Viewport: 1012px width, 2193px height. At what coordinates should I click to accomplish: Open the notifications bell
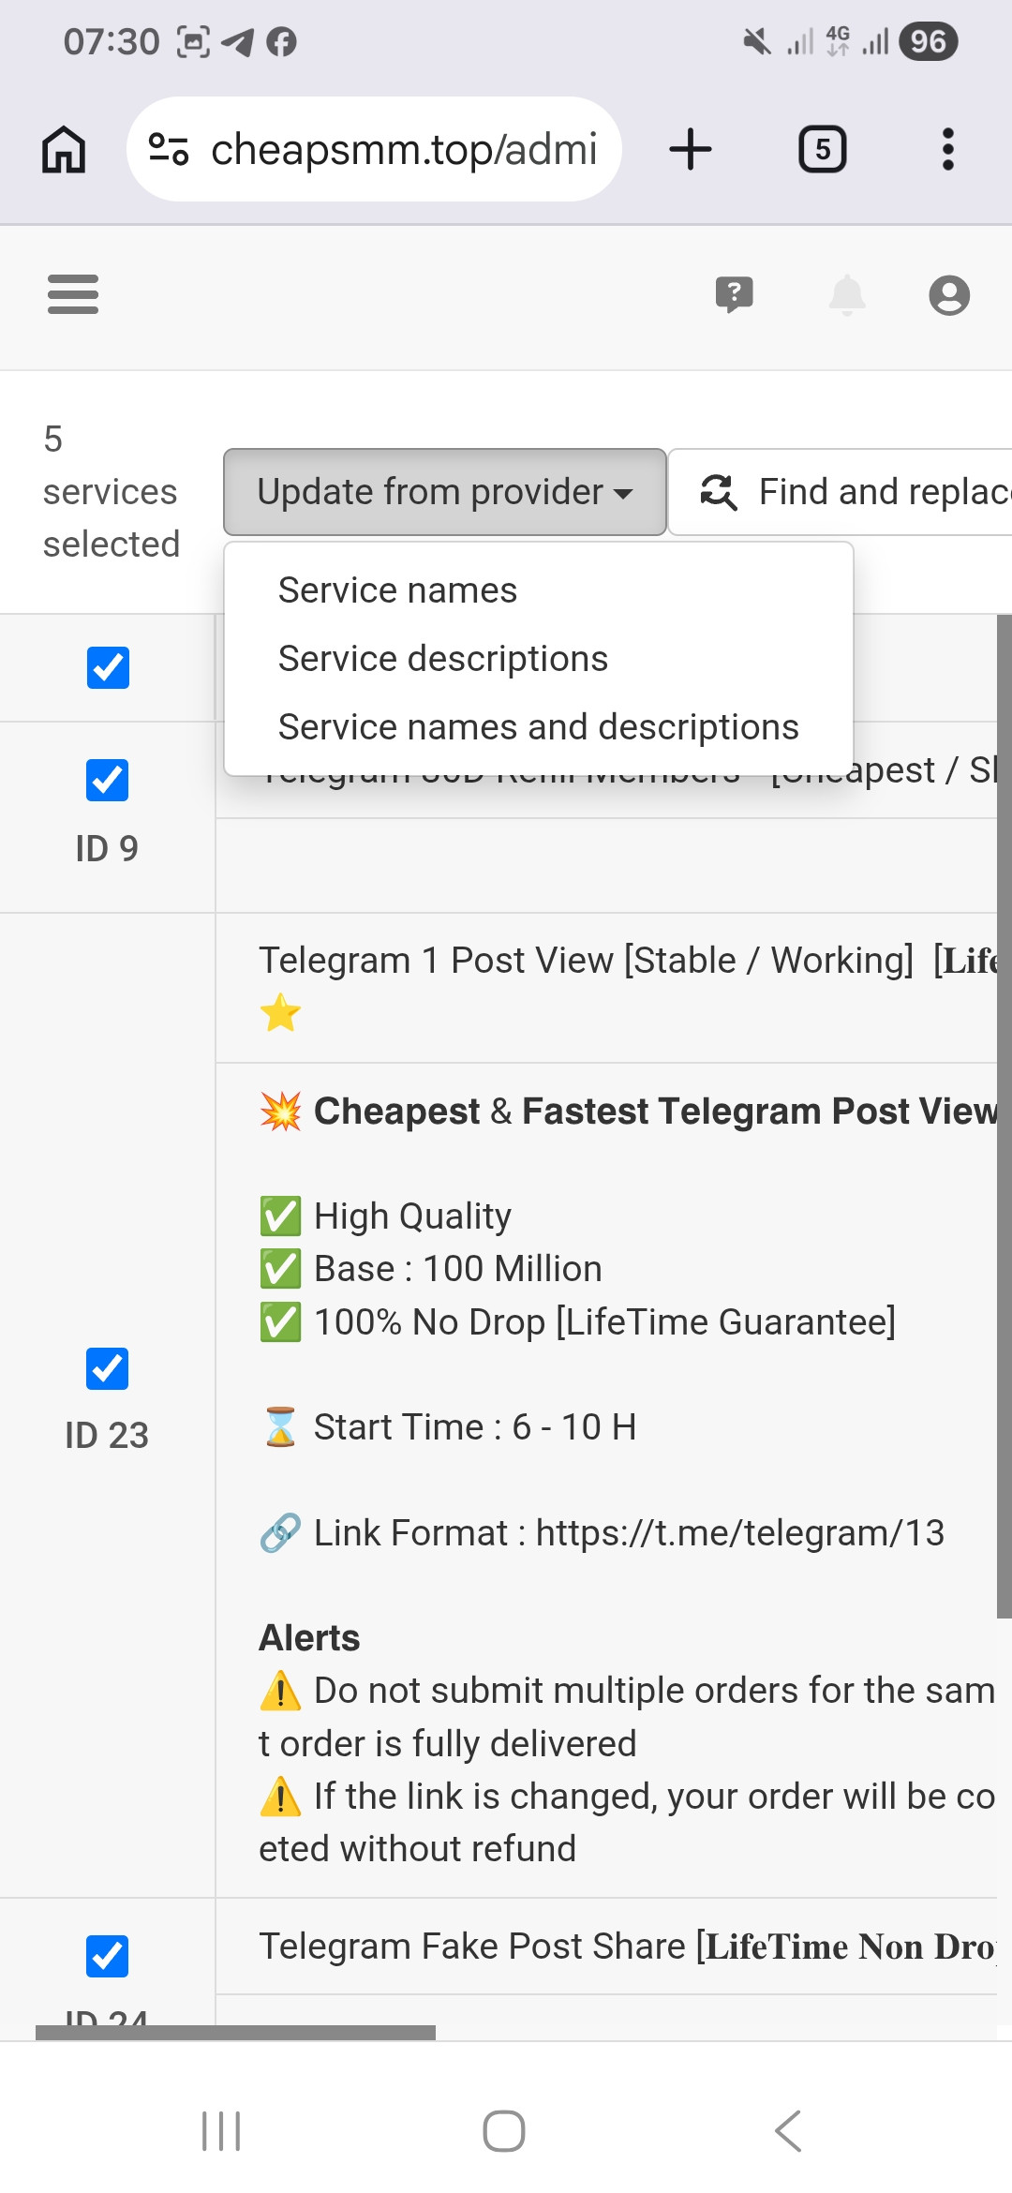[x=847, y=295]
